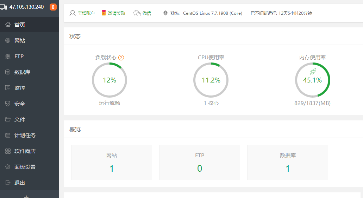The image size is (363, 198).
Task: Open the 软件商店 software store entry
Action: tap(30, 151)
